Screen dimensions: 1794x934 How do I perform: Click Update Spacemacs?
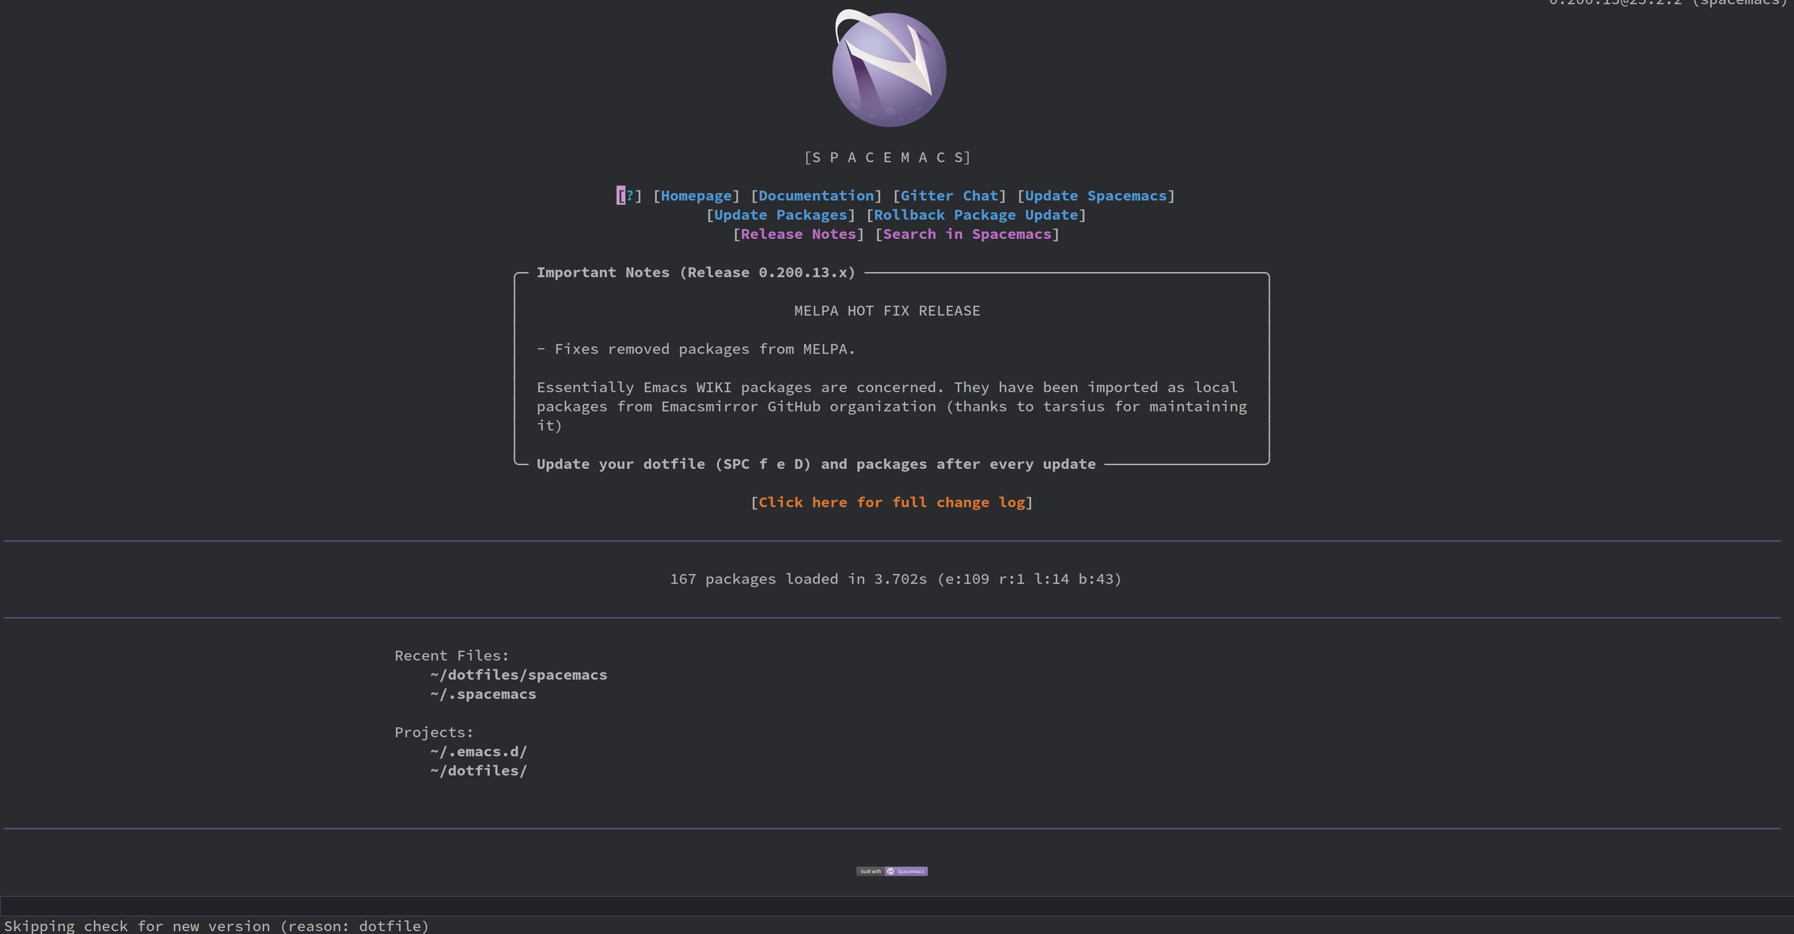[x=1096, y=196]
